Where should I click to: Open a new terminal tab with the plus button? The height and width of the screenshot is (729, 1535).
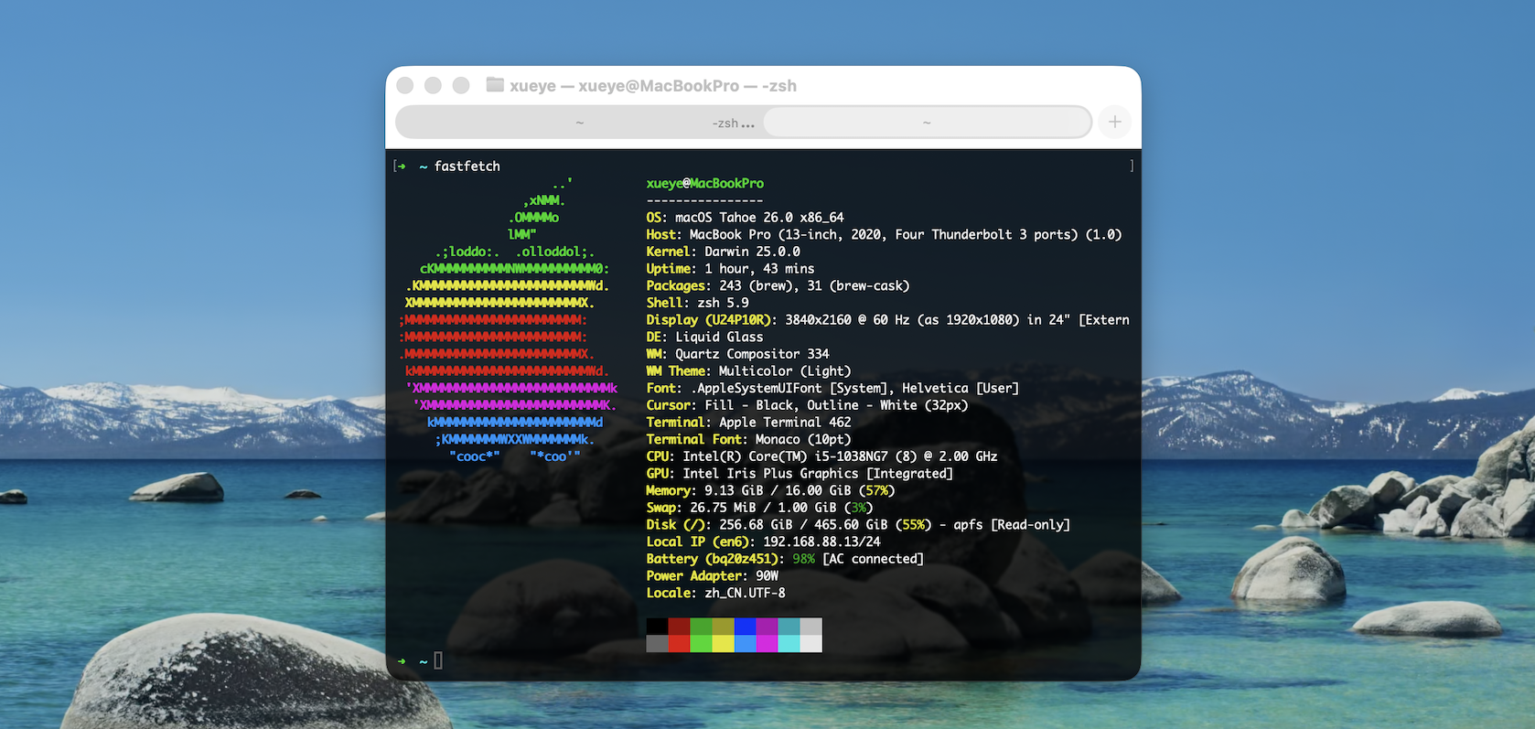point(1114,122)
